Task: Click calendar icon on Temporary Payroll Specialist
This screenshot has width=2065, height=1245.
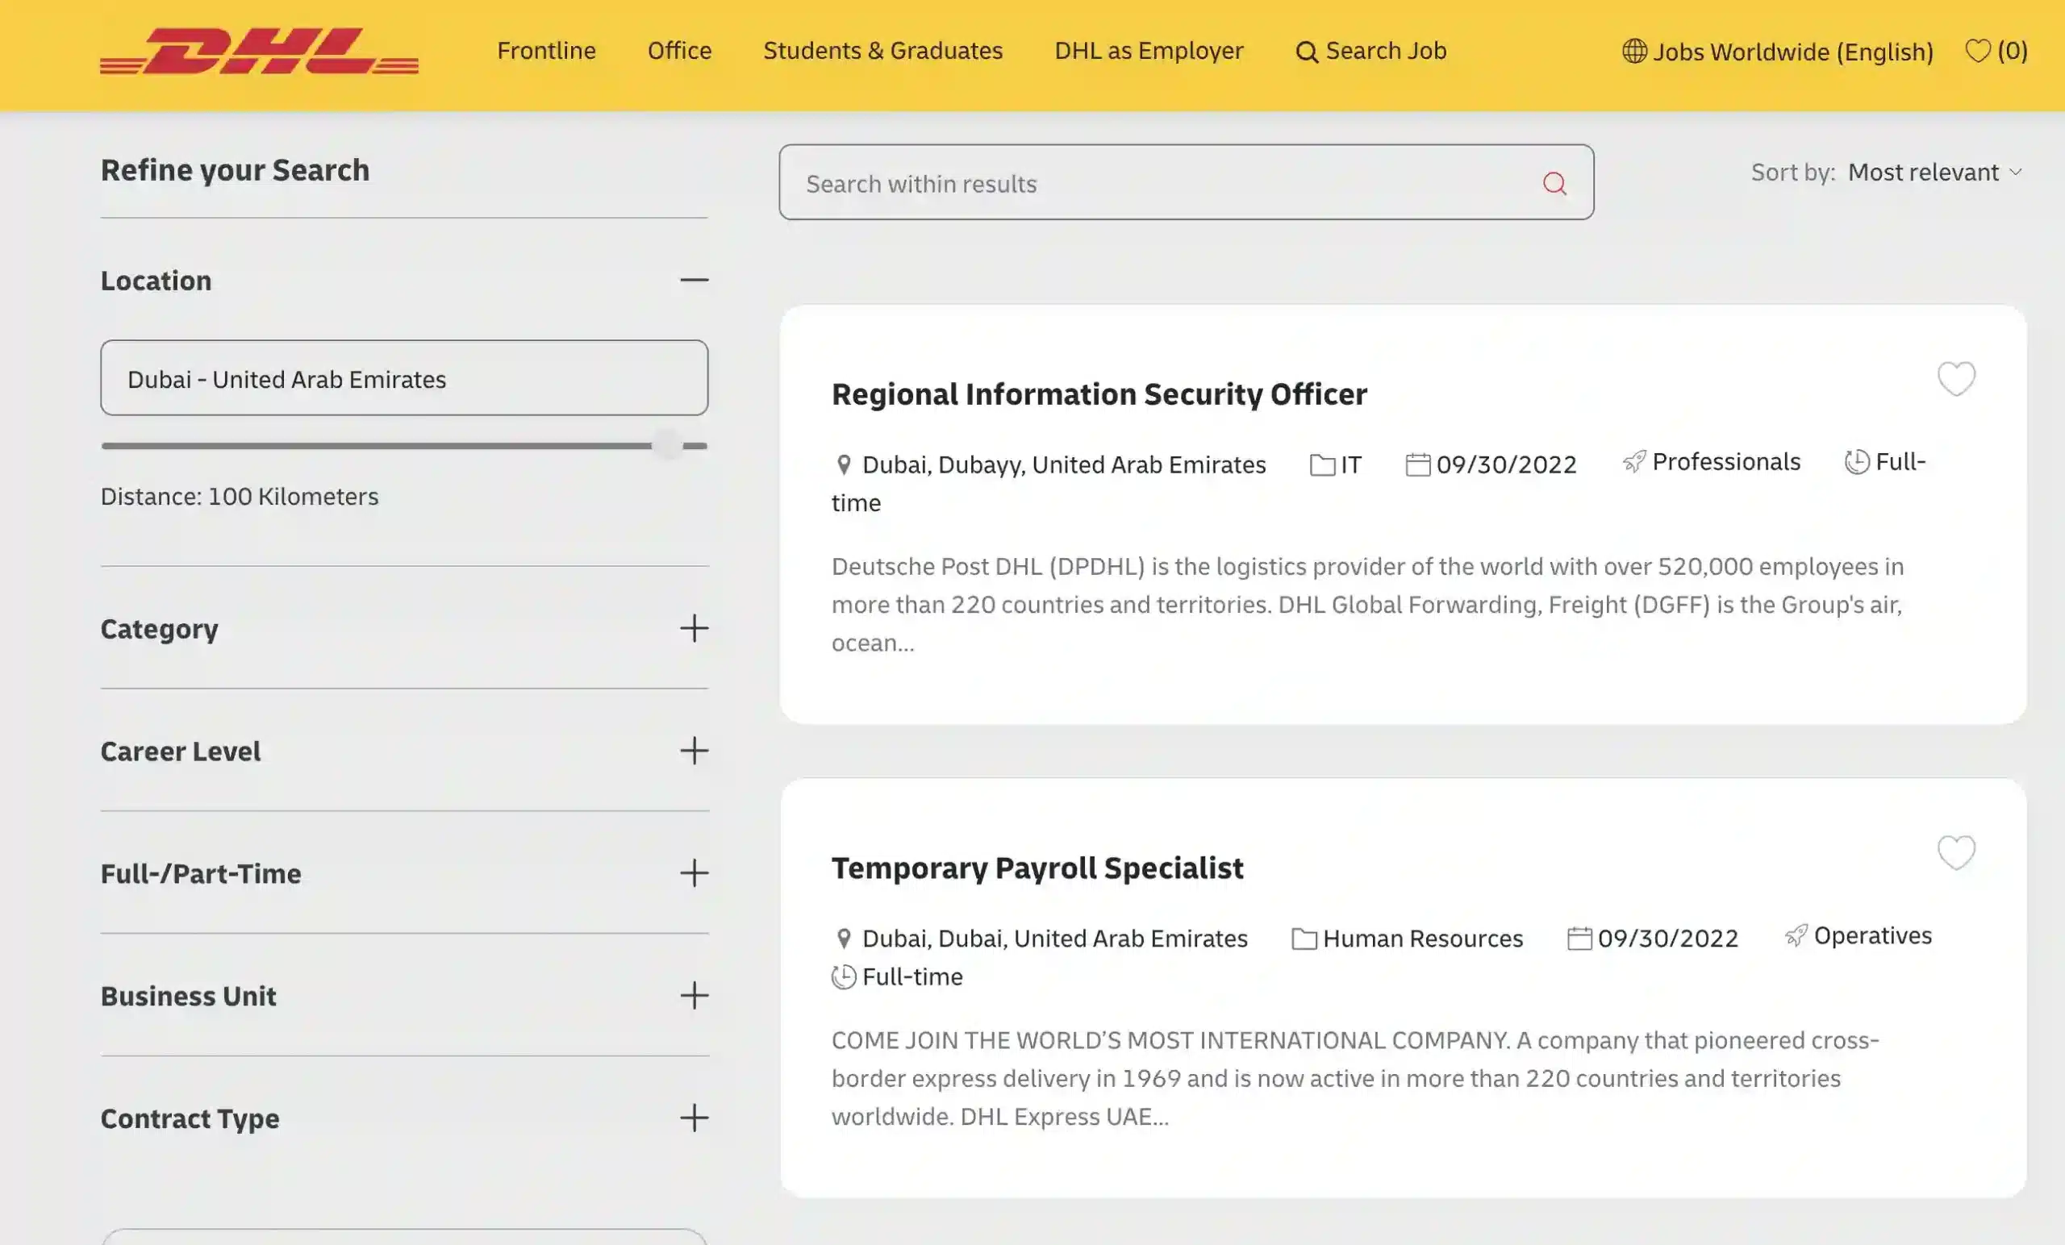Action: click(x=1579, y=939)
